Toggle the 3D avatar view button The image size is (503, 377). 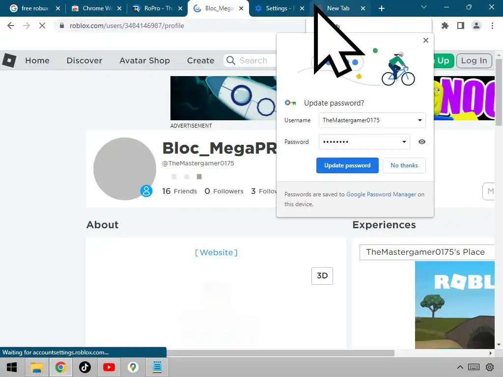pyautogui.click(x=322, y=276)
